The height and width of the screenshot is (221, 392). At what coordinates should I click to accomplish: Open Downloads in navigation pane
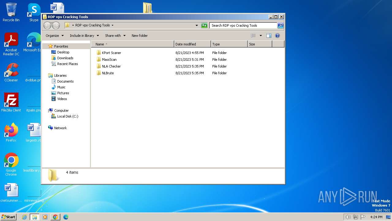click(65, 58)
